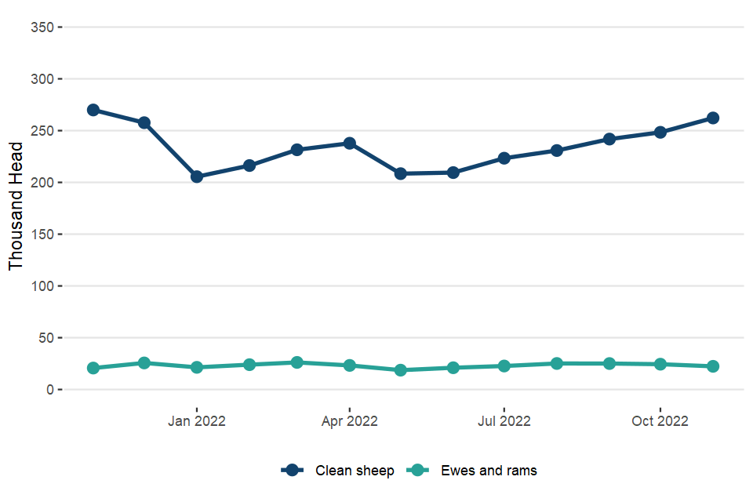Image resolution: width=753 pixels, height=502 pixels.
Task: Click the 350 y-axis tick label
Action: 41,27
